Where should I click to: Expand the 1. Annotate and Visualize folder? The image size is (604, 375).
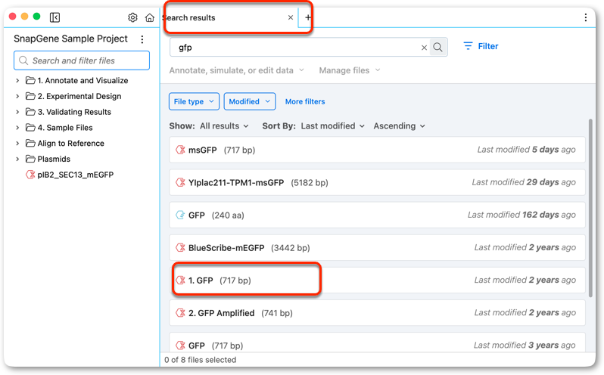(x=17, y=80)
